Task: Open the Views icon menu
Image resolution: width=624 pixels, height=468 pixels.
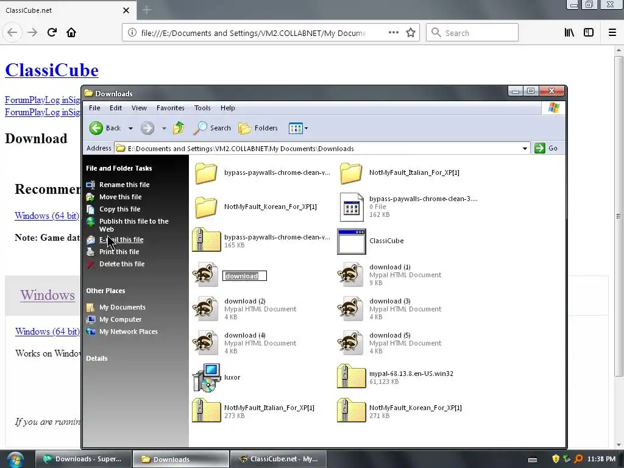Action: (x=298, y=128)
